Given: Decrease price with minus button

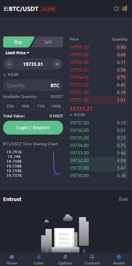Looking at the screenshot, I should pos(9,64).
